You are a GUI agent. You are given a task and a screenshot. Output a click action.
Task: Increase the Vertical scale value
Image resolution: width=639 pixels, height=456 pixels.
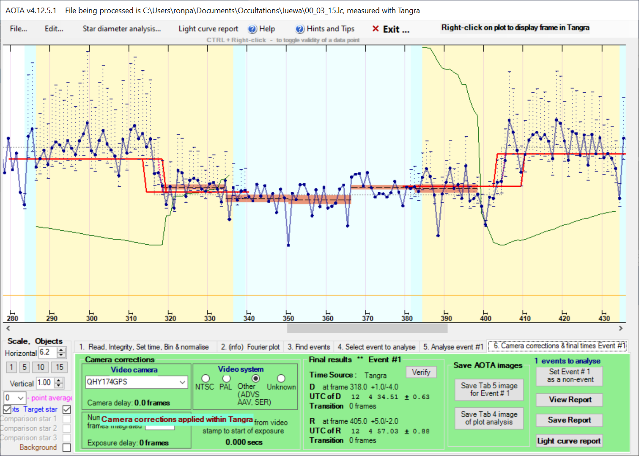[59, 380]
